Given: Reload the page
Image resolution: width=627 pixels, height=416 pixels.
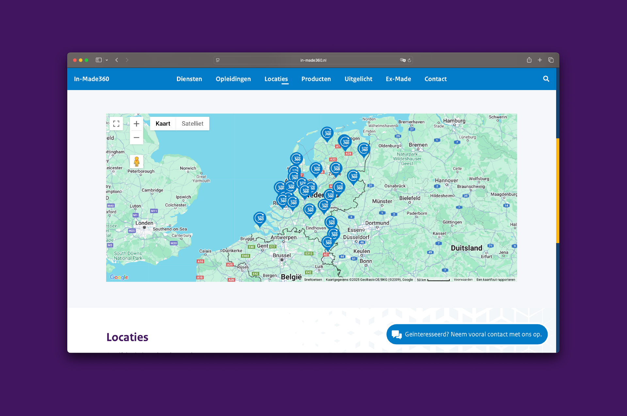Looking at the screenshot, I should pyautogui.click(x=409, y=60).
